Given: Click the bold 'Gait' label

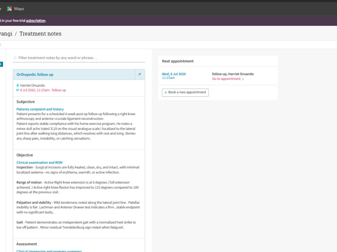Looking at the screenshot, I should [x=20, y=222].
